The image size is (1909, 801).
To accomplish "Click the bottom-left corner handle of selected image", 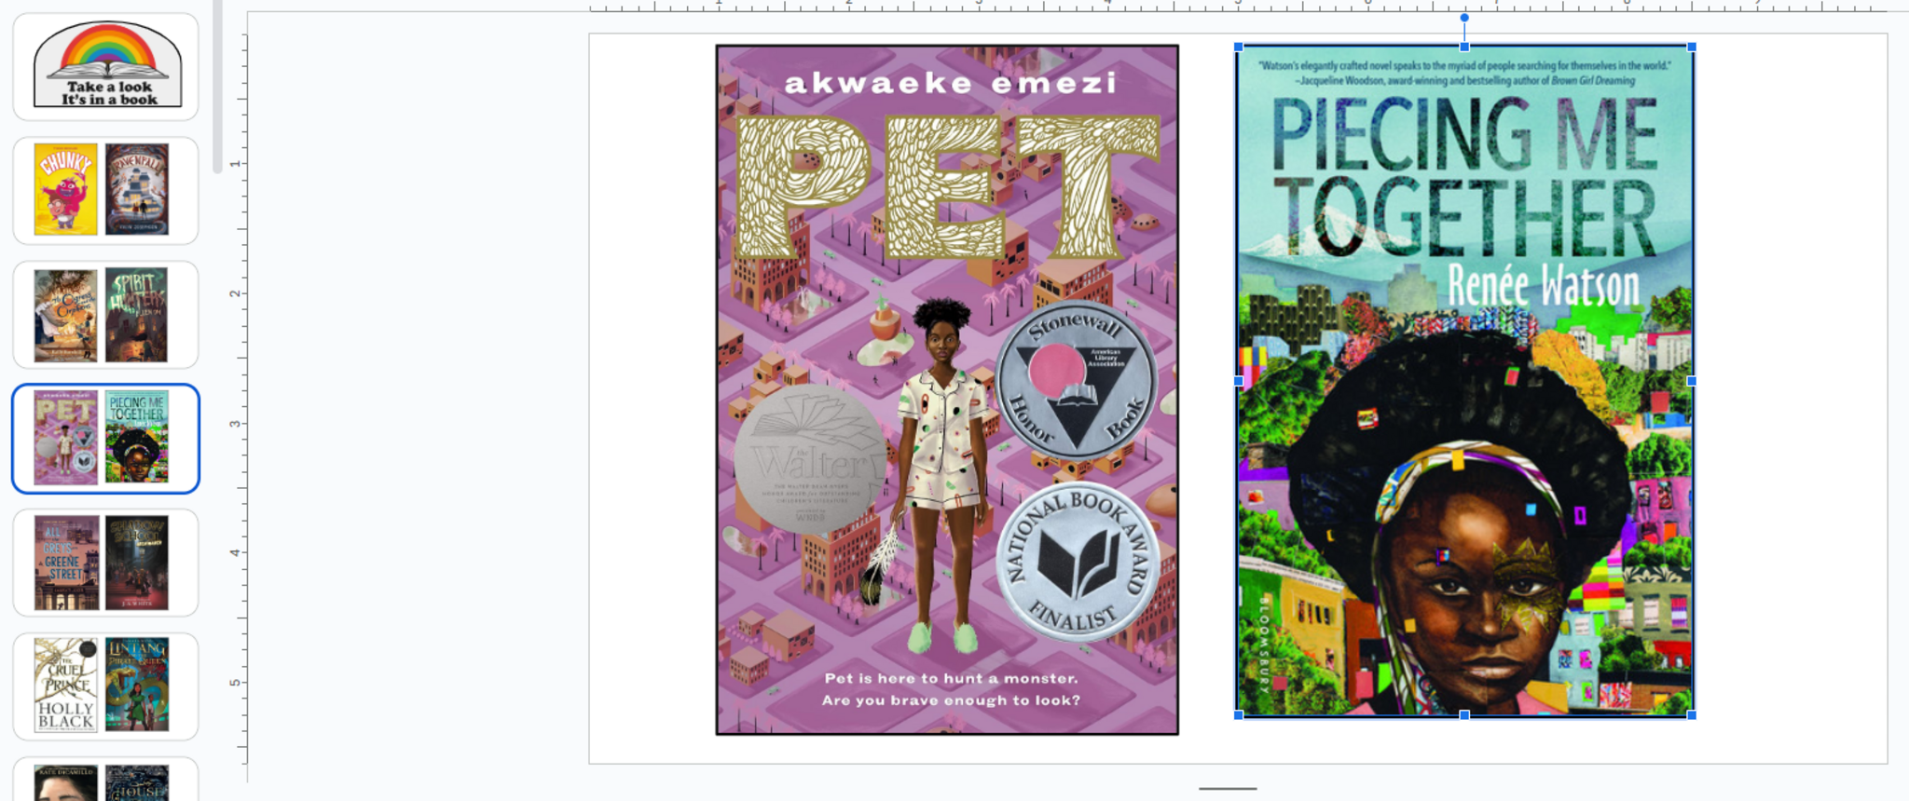I will pyautogui.click(x=1239, y=715).
